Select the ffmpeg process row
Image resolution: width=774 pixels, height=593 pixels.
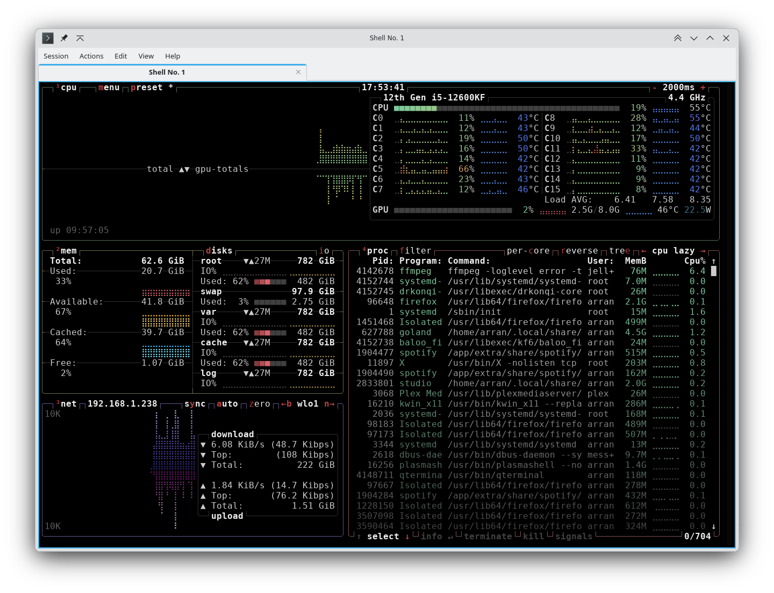click(x=531, y=271)
